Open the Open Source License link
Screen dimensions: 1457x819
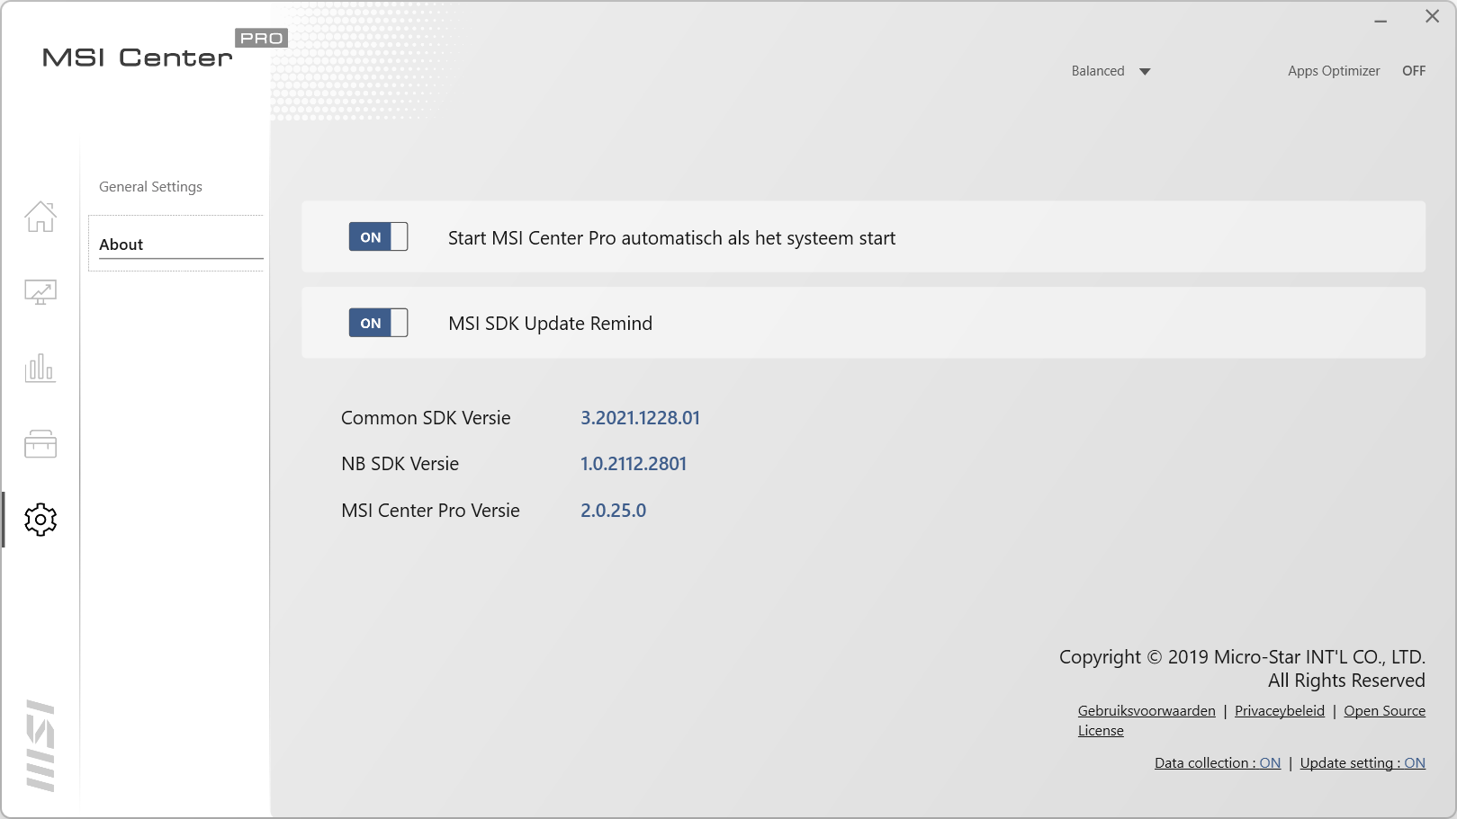click(x=1383, y=711)
